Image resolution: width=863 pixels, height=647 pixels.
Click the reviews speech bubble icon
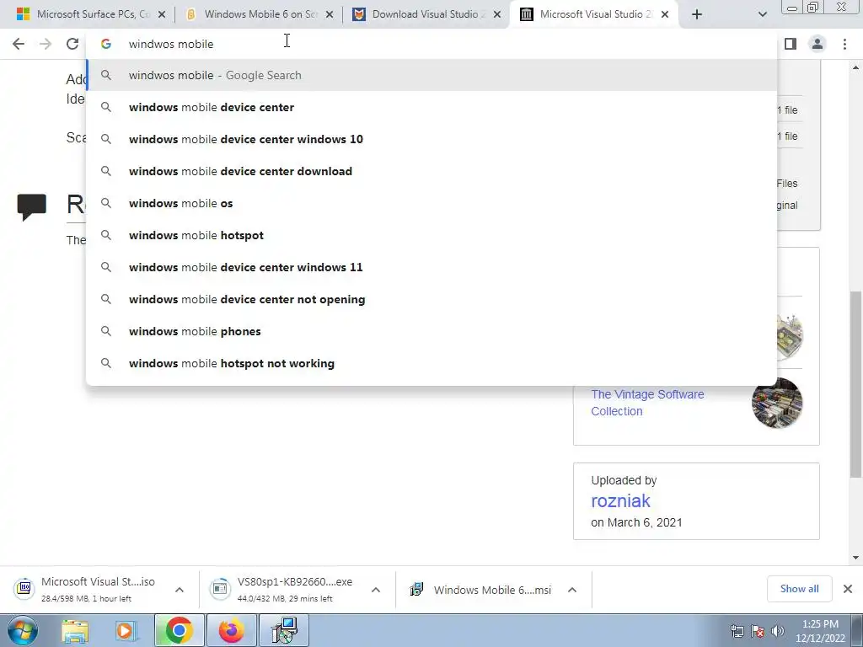[32, 207]
